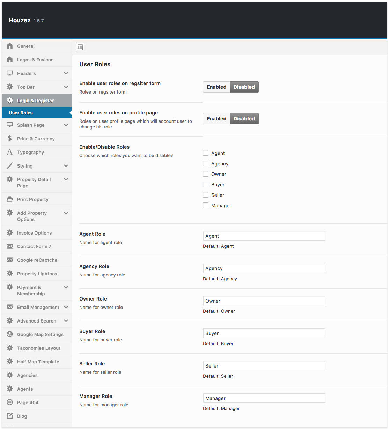Tick the Seller role checkbox
The image size is (389, 429).
pyautogui.click(x=206, y=195)
